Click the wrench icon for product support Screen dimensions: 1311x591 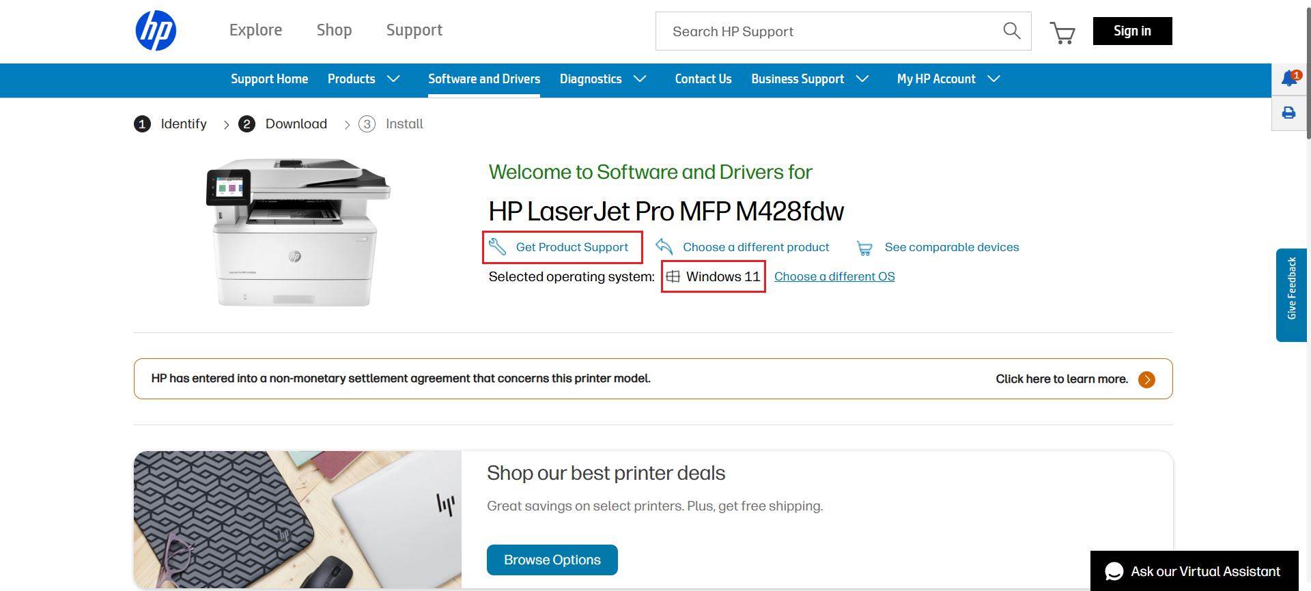point(497,246)
